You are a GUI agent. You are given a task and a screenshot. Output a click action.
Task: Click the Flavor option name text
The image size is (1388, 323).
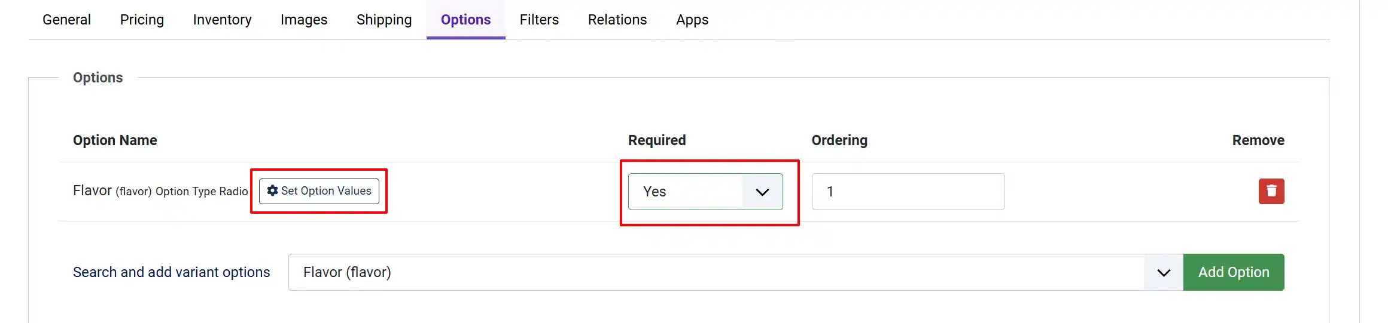92,190
